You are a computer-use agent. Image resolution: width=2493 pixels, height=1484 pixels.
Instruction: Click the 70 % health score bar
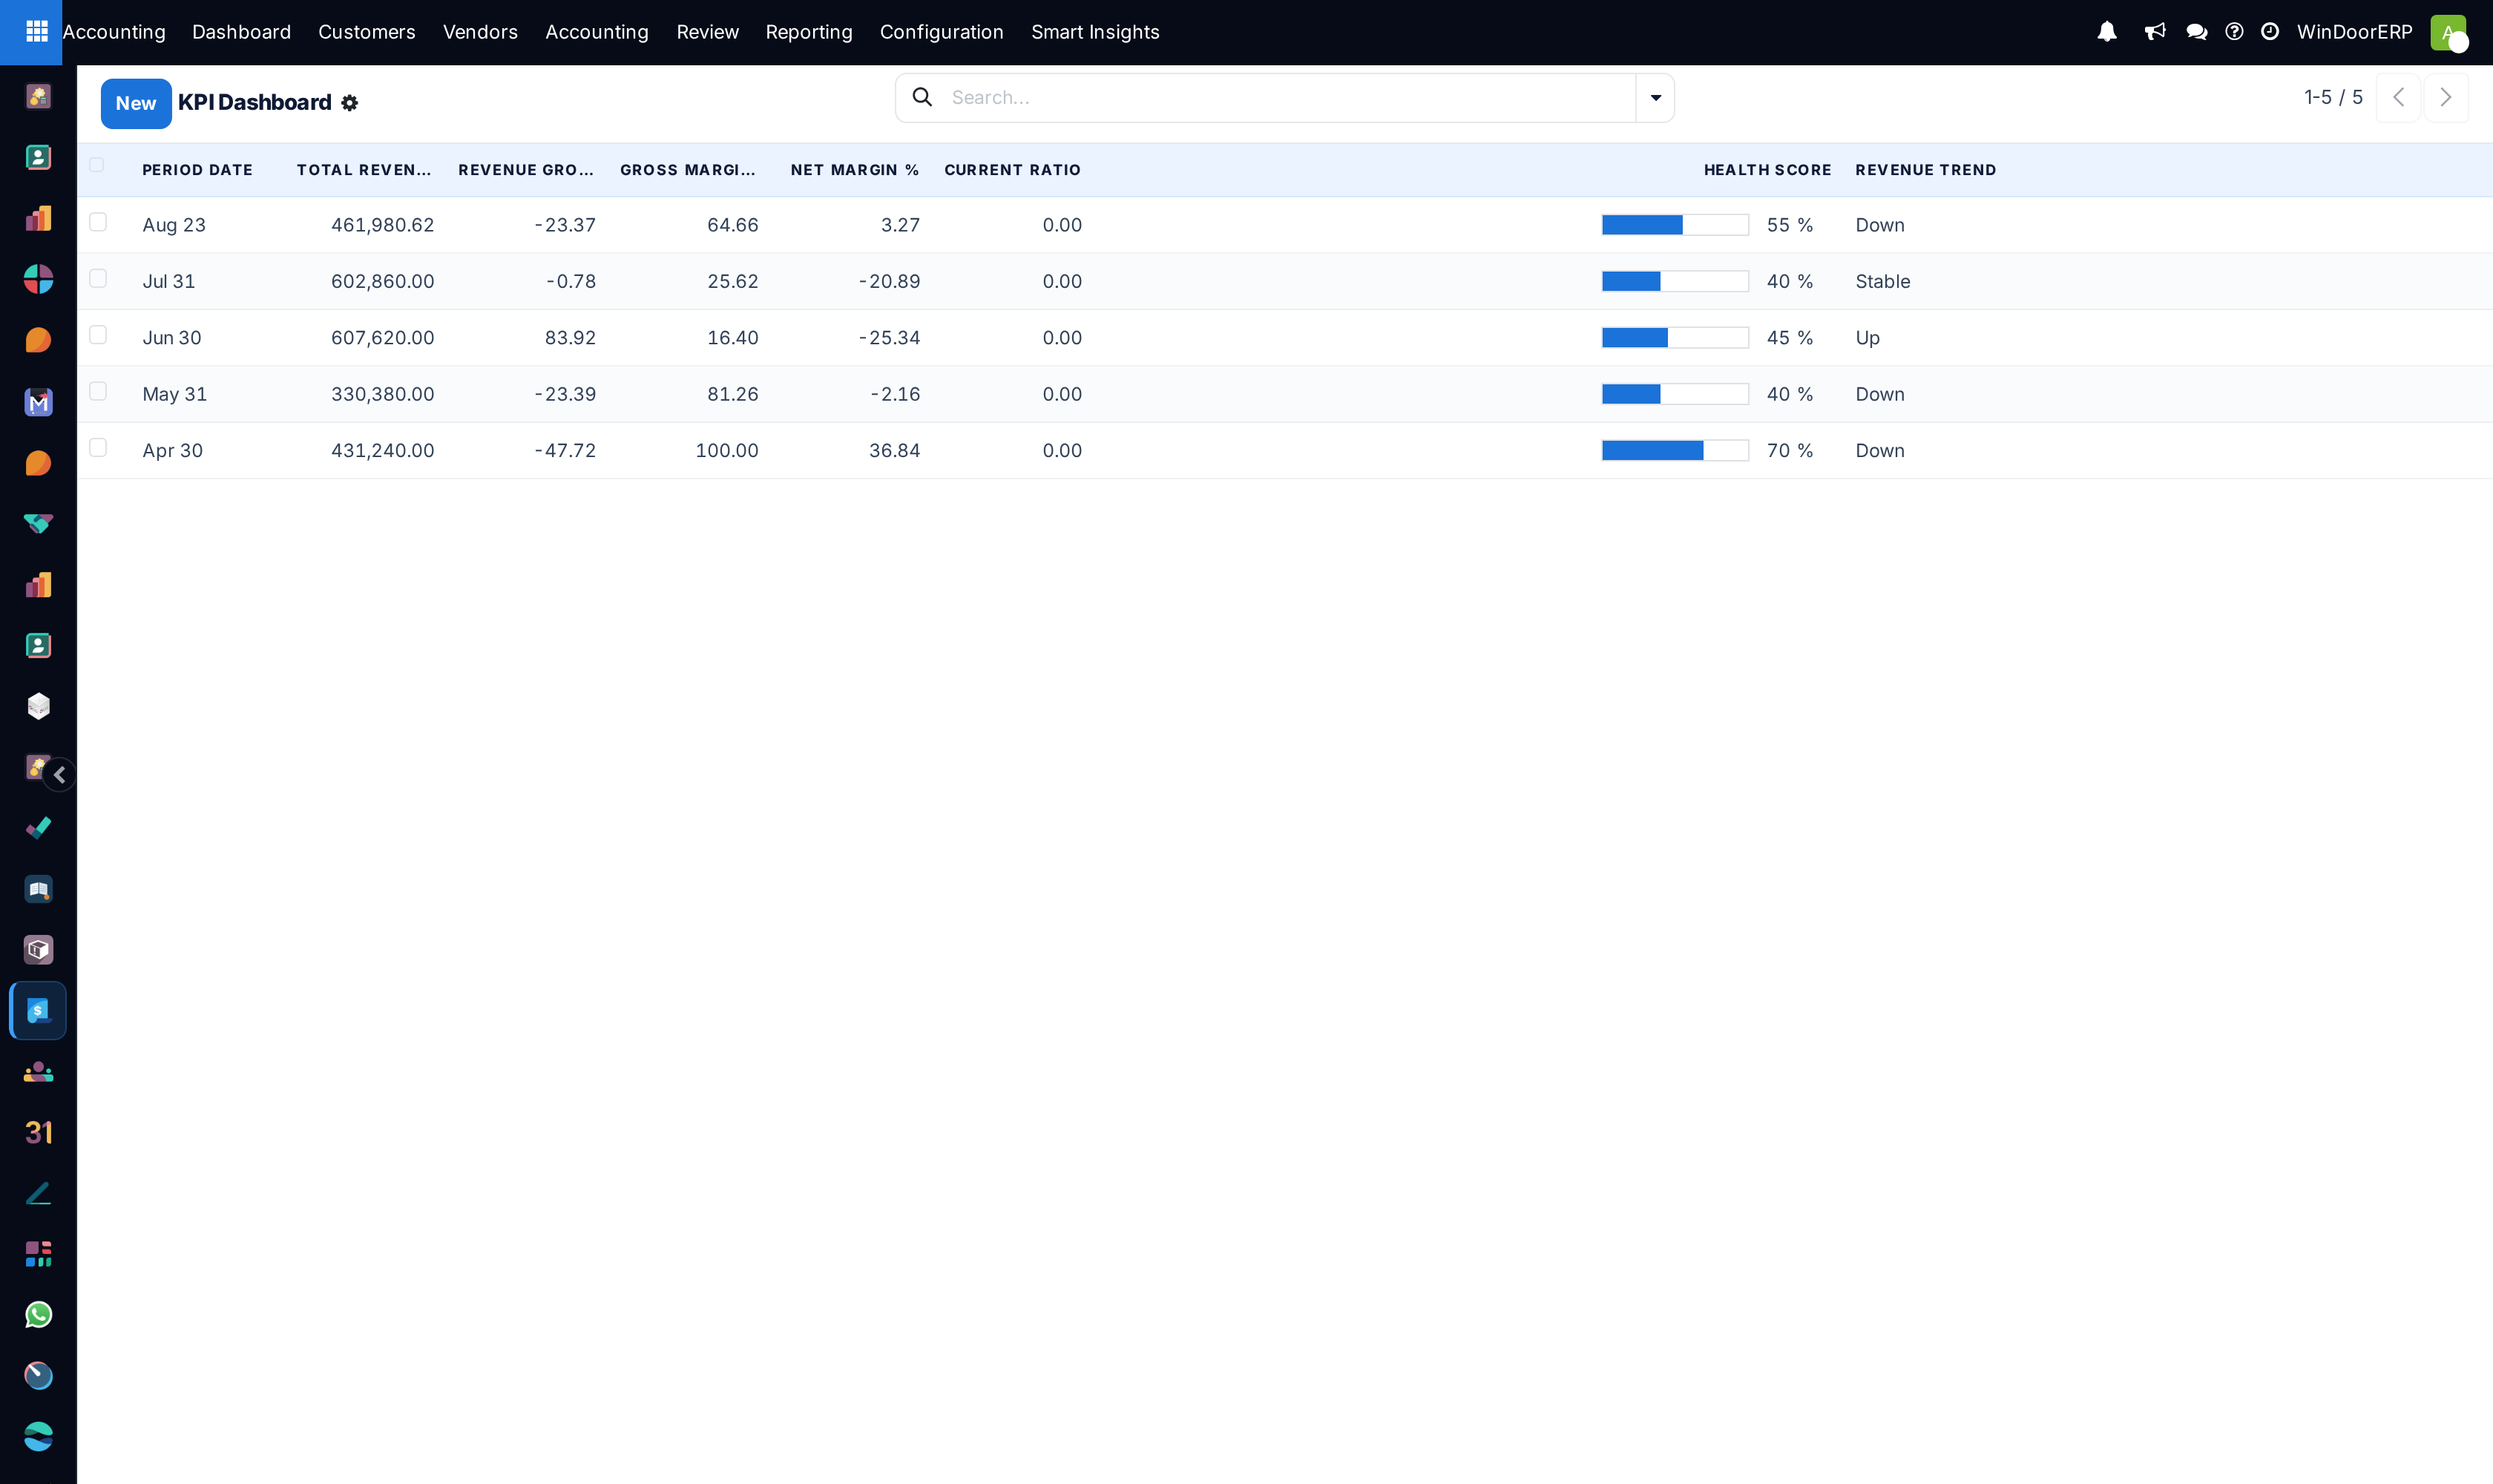point(1675,450)
